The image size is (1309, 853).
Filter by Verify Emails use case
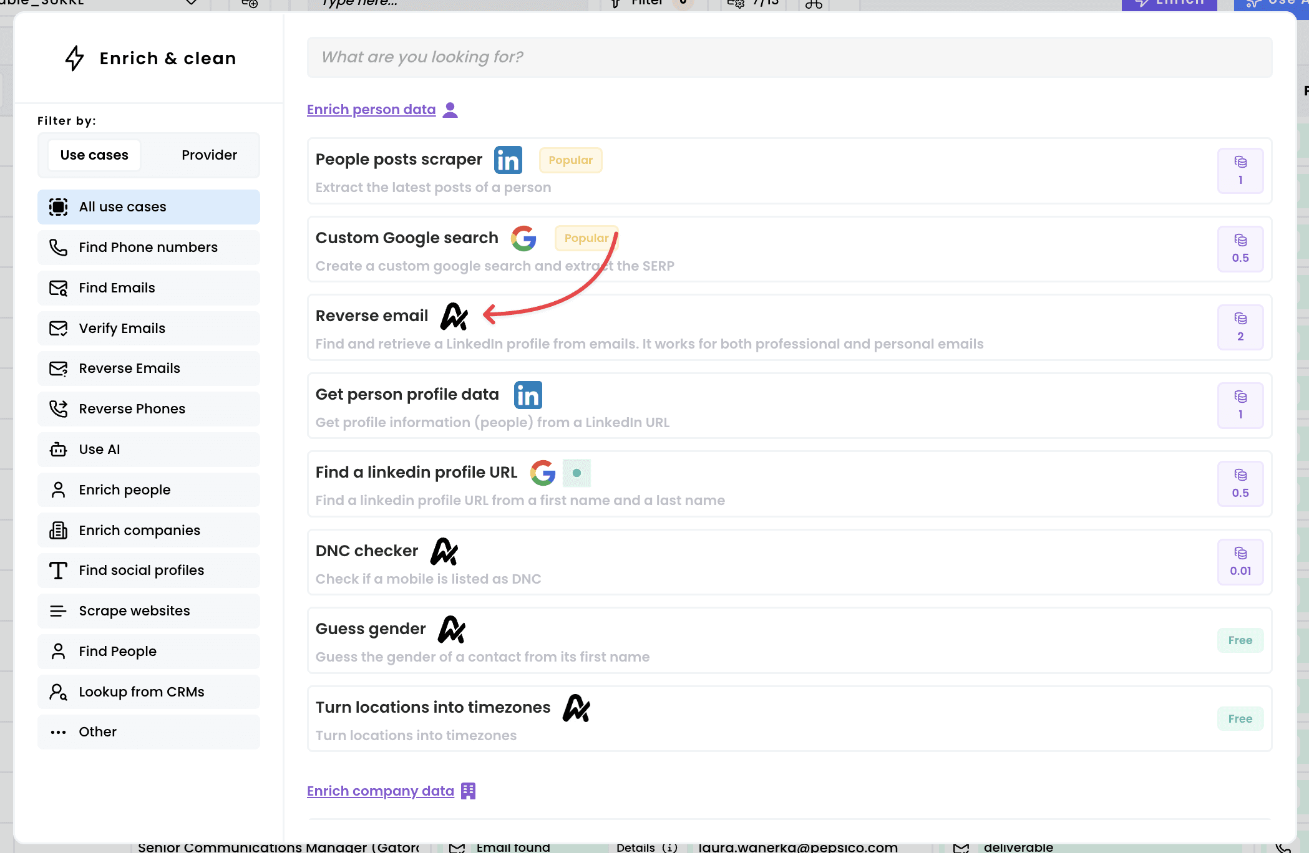coord(148,329)
